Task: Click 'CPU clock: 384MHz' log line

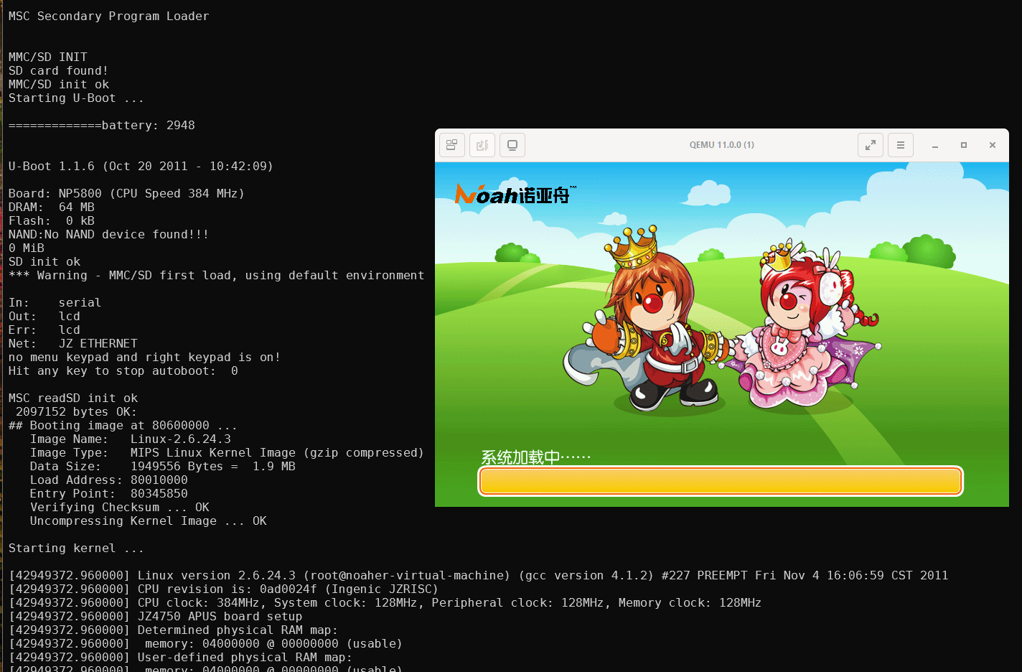Action: coord(385,602)
